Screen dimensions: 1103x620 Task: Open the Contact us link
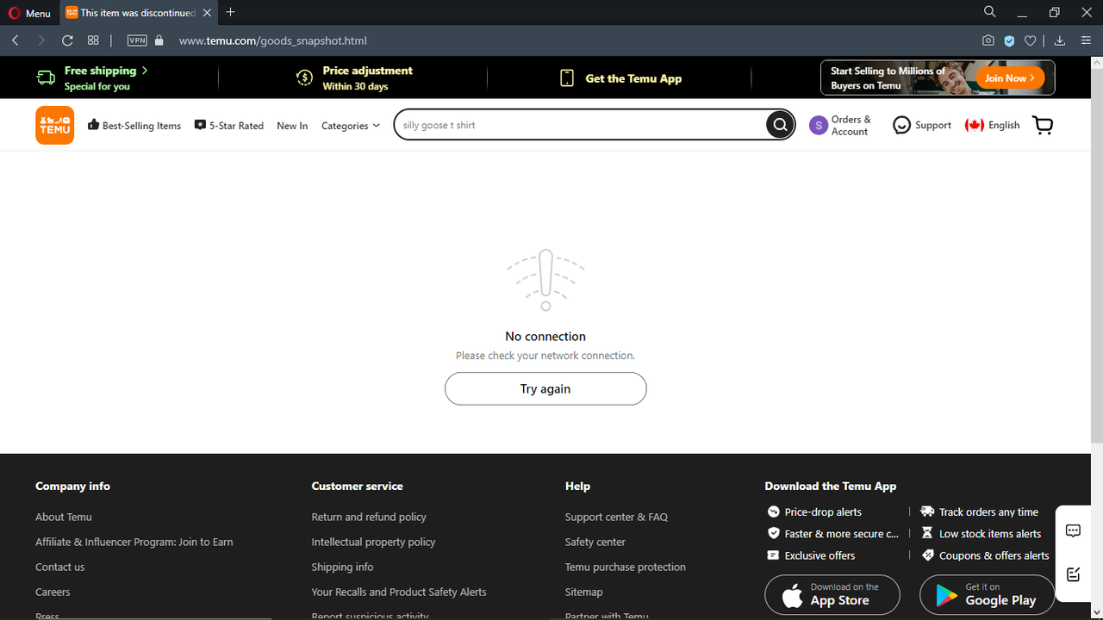[60, 567]
